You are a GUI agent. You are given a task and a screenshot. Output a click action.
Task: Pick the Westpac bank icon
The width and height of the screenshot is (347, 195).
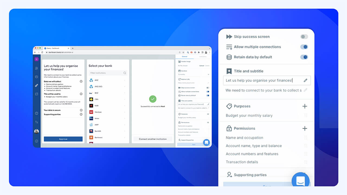coord(91,112)
